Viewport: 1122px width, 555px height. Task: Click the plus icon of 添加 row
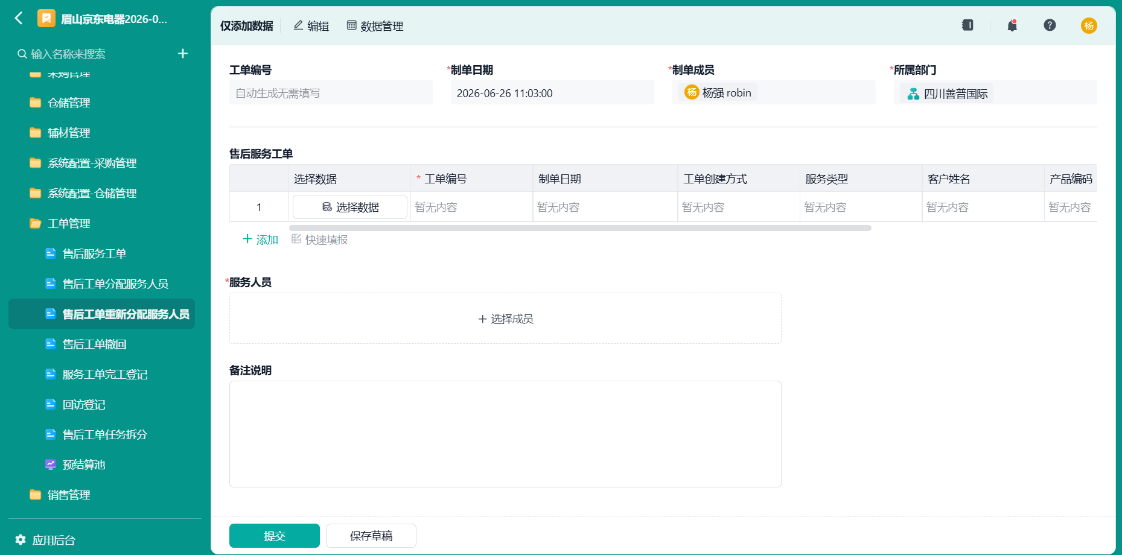[247, 239]
